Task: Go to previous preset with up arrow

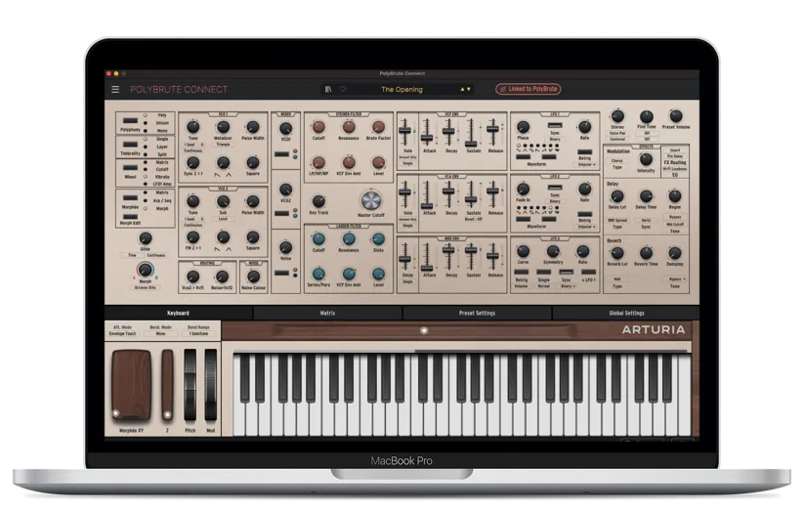Action: (x=462, y=89)
